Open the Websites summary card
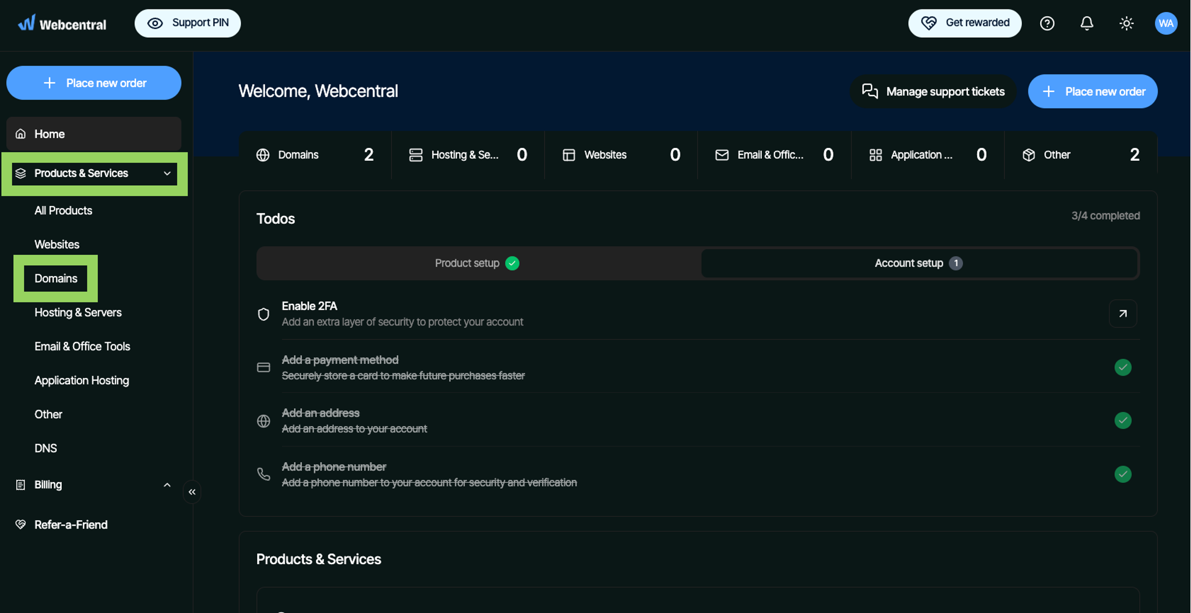This screenshot has width=1191, height=613. (621, 155)
